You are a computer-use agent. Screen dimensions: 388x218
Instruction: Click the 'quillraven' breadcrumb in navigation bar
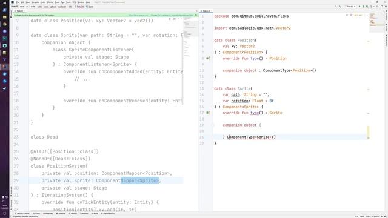(x=62, y=7)
